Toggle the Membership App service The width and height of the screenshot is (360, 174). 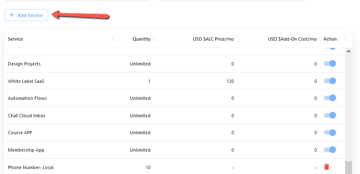pyautogui.click(x=330, y=150)
